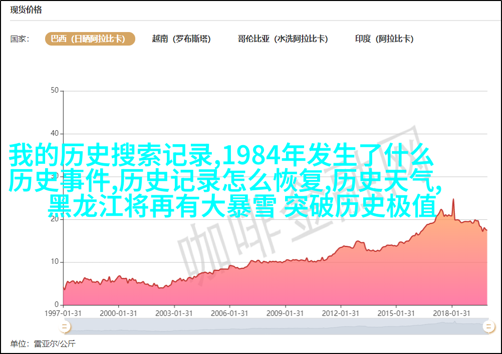This screenshot has width=502, height=354.
Task: Select the 巴西 (日晒阿拉比卡) country tab
Action: coord(90,39)
